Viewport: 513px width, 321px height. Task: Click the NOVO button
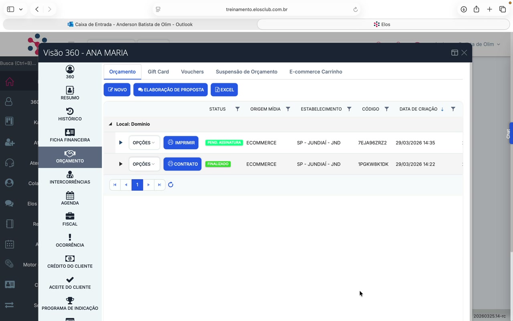point(117,89)
